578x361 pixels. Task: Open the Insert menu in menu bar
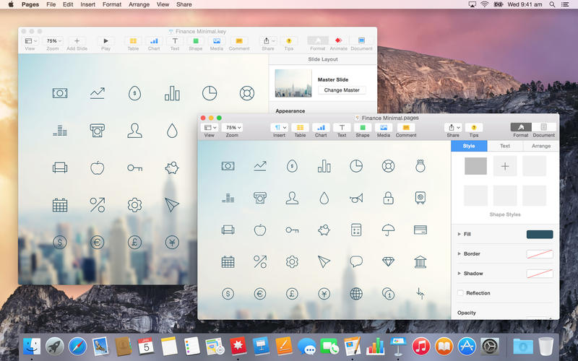pos(87,4)
